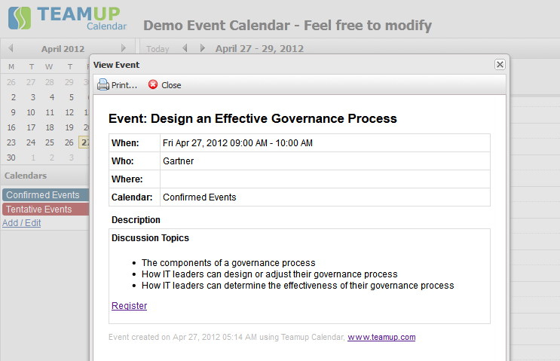
Task: Click the printer icon in dialog toolbar
Action: [x=103, y=84]
